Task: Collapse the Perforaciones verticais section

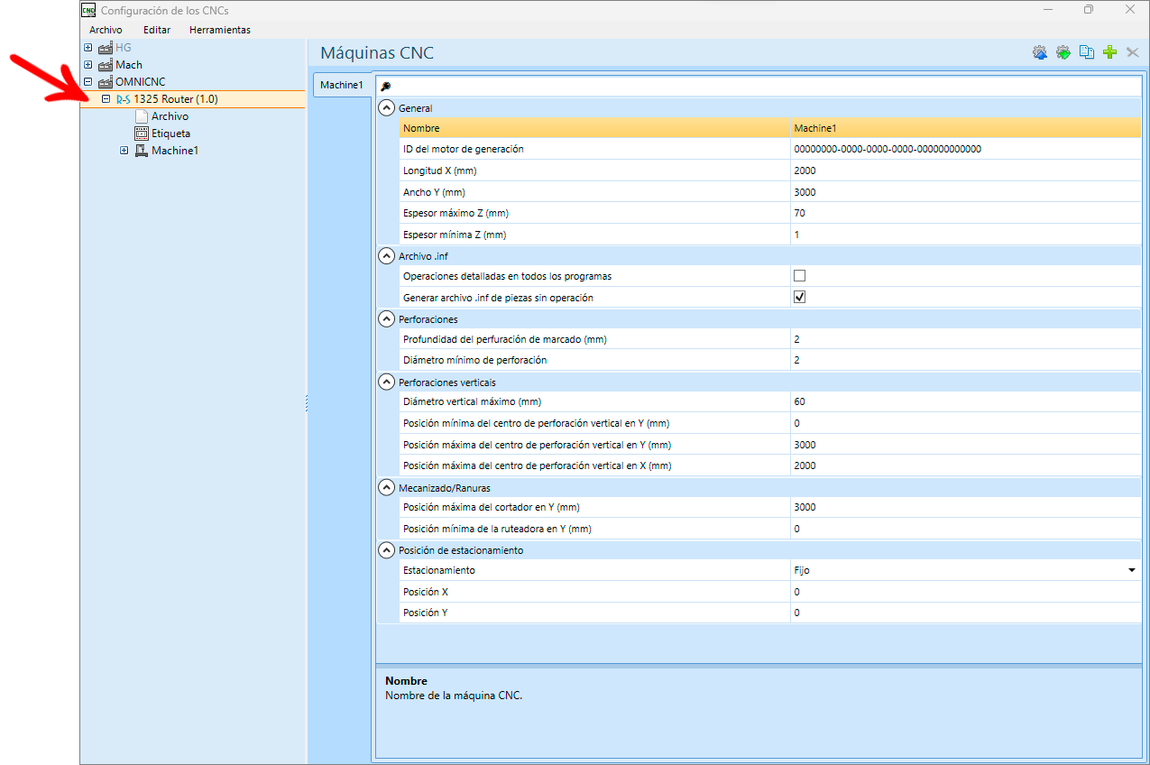Action: pos(386,382)
